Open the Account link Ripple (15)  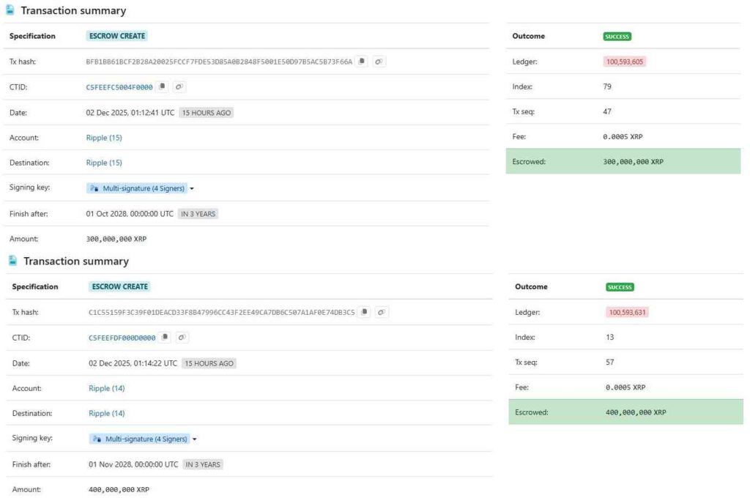(x=104, y=138)
